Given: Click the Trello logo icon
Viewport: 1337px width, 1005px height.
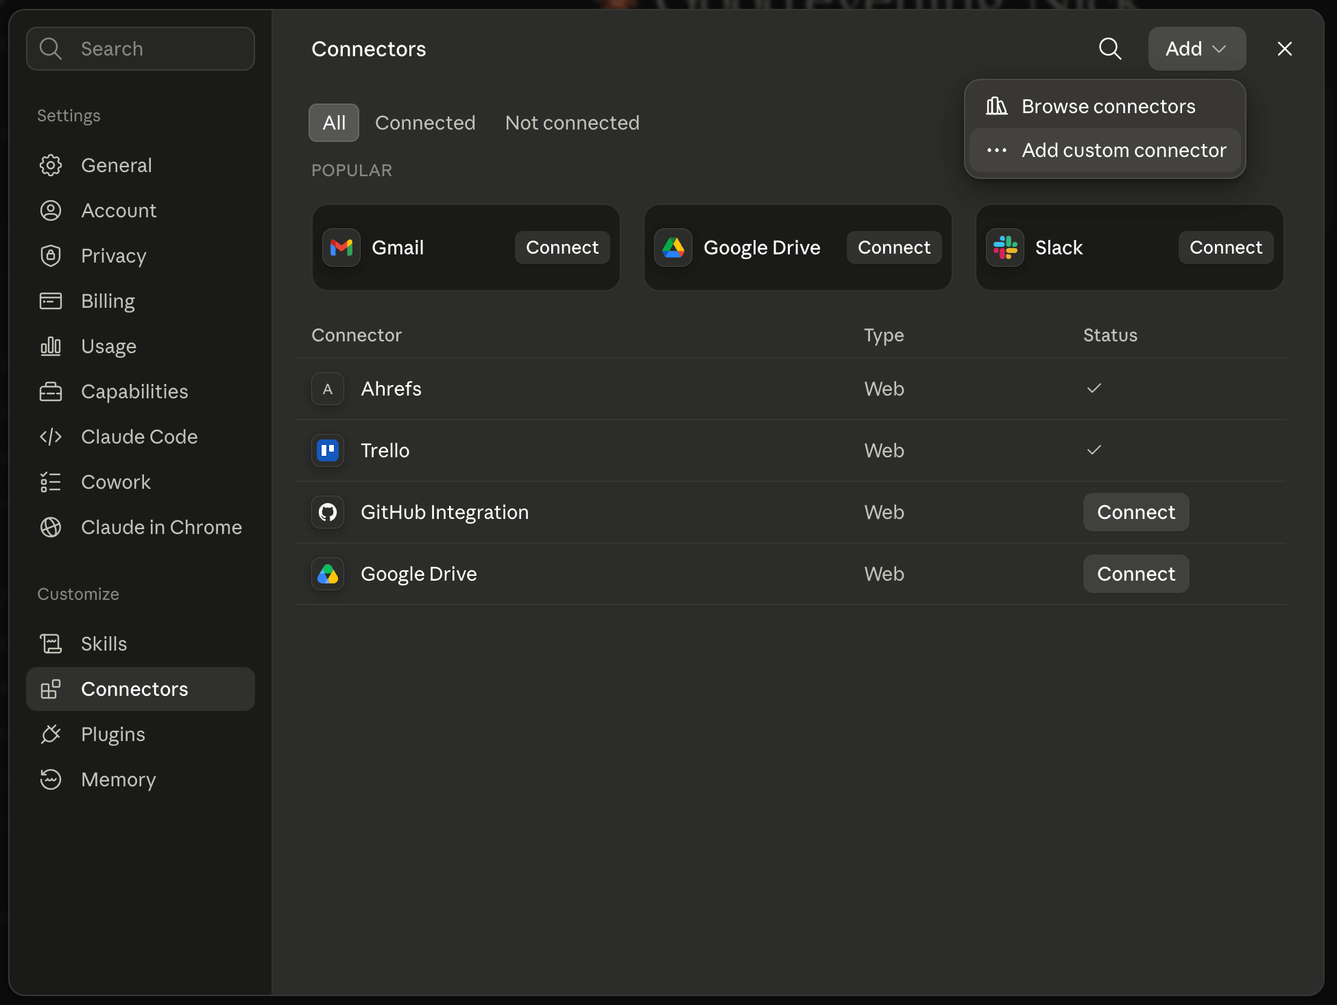Looking at the screenshot, I should [328, 450].
